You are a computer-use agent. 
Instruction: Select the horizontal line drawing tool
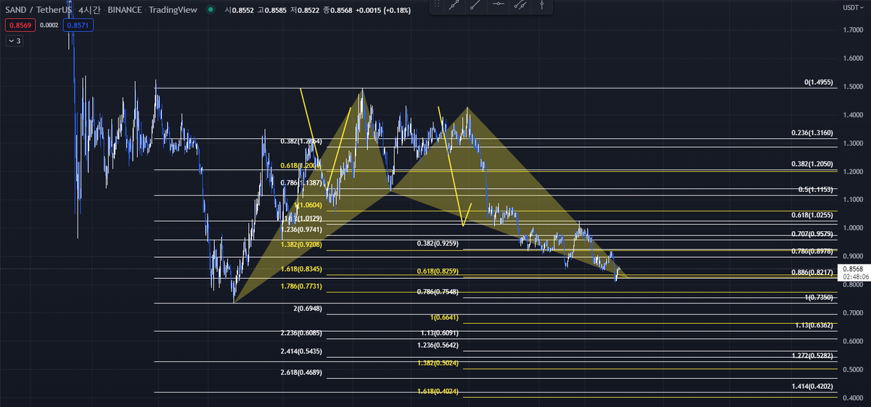click(498, 5)
